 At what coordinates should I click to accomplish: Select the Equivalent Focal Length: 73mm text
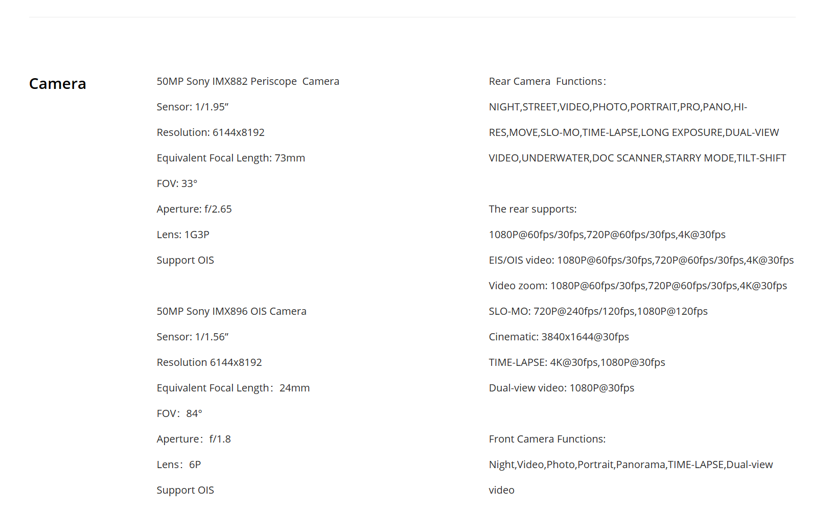[230, 158]
